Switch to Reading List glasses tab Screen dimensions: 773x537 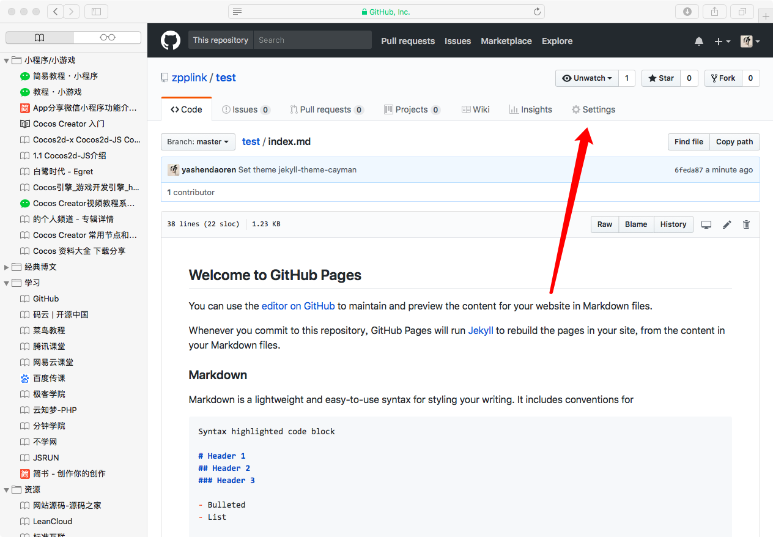[x=107, y=38]
